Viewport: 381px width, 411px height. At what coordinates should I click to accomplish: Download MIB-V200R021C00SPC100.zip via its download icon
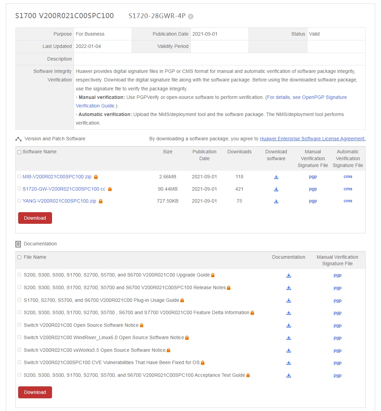(276, 177)
